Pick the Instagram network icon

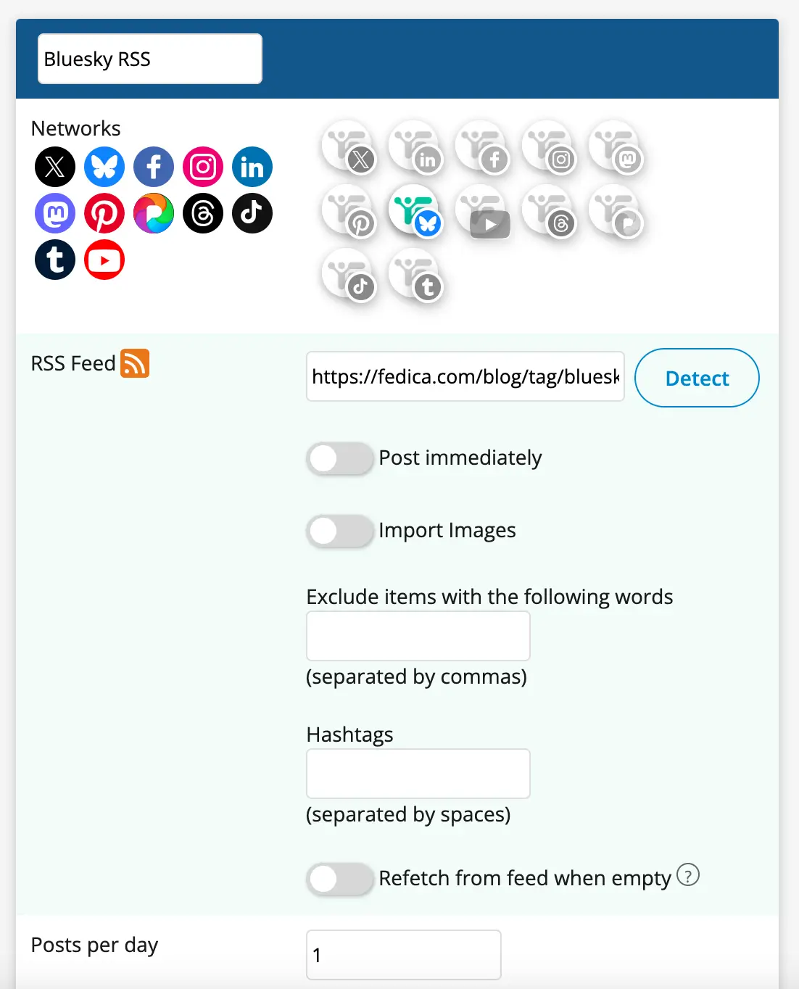(x=203, y=167)
